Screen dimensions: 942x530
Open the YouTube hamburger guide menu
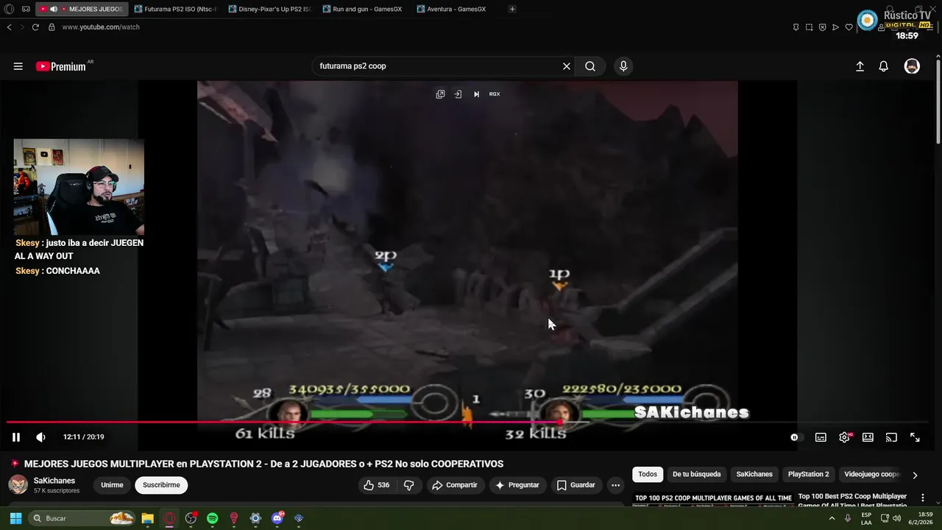[x=18, y=66]
